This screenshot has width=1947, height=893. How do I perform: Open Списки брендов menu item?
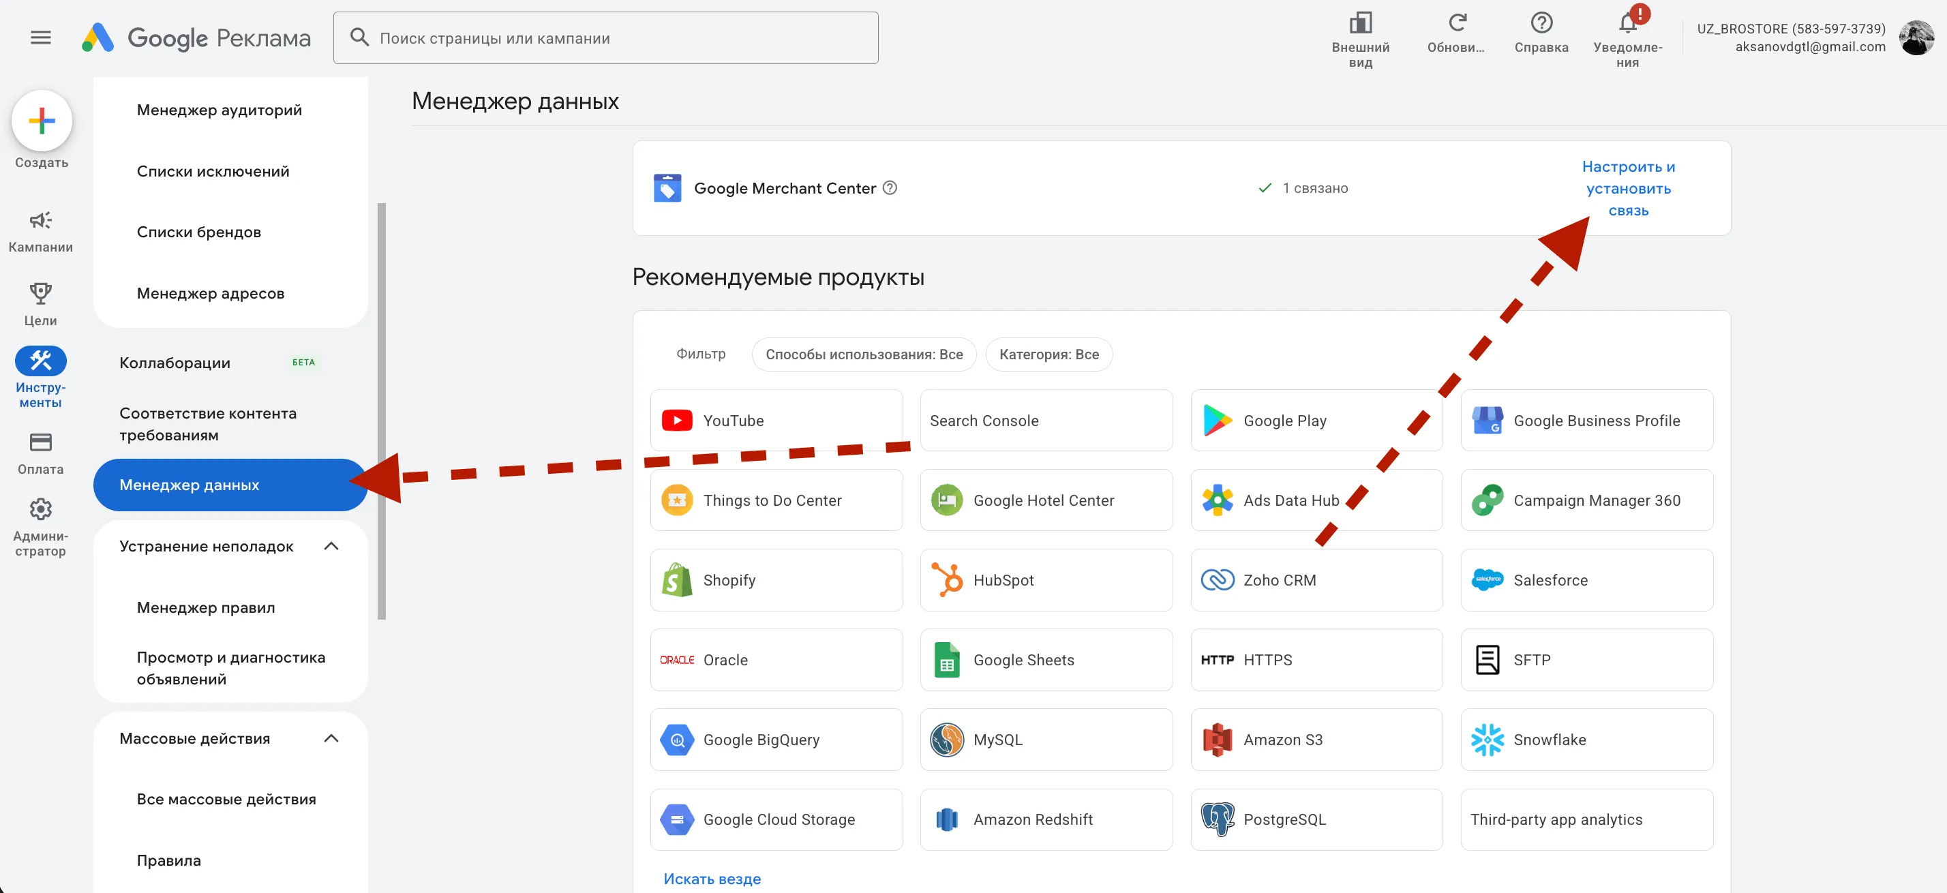pos(199,232)
